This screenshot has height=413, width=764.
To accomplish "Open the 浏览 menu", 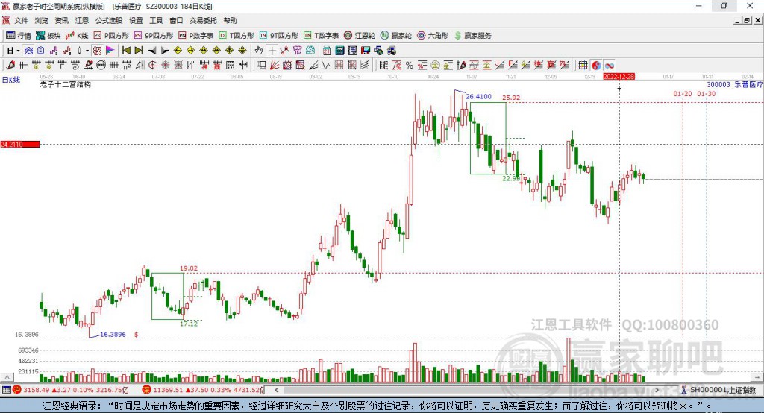I will [42, 20].
